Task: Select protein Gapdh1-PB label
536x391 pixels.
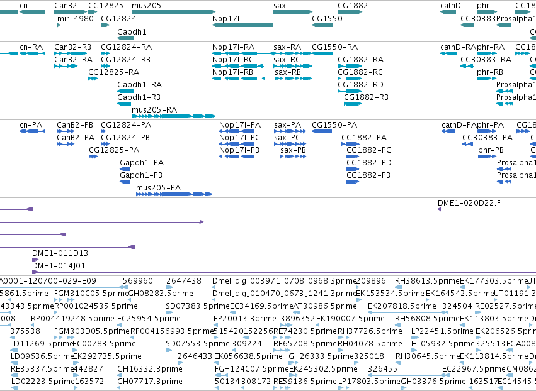Action: click(x=141, y=175)
